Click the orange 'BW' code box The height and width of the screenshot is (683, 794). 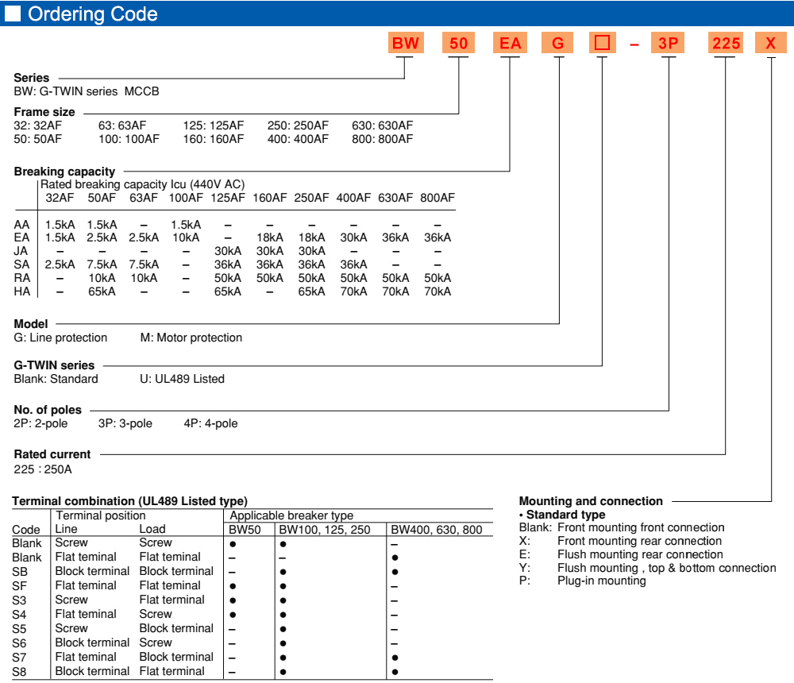[406, 43]
